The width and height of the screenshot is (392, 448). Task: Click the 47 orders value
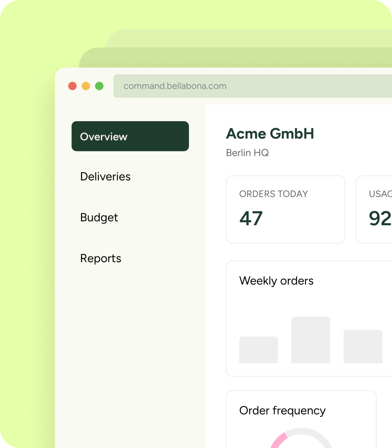tap(251, 218)
